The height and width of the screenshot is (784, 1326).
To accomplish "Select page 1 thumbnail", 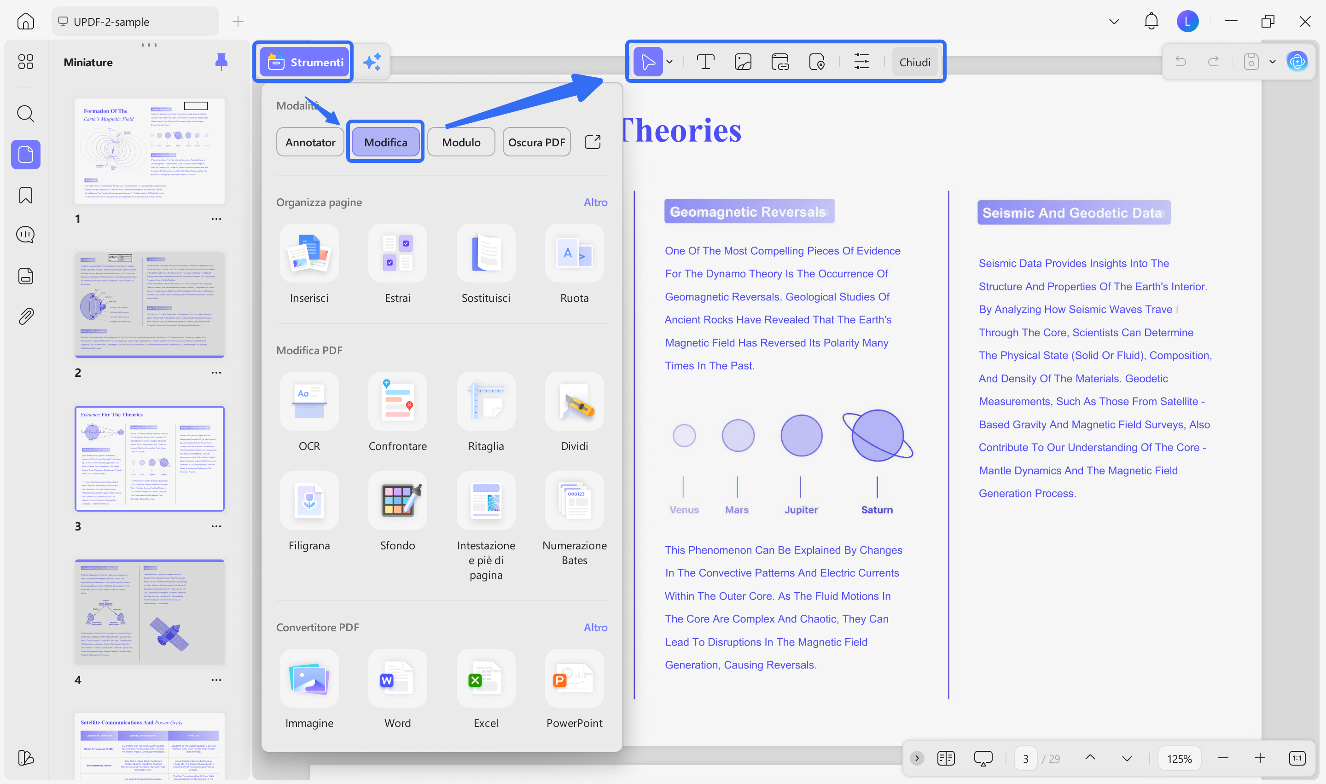I will (150, 151).
